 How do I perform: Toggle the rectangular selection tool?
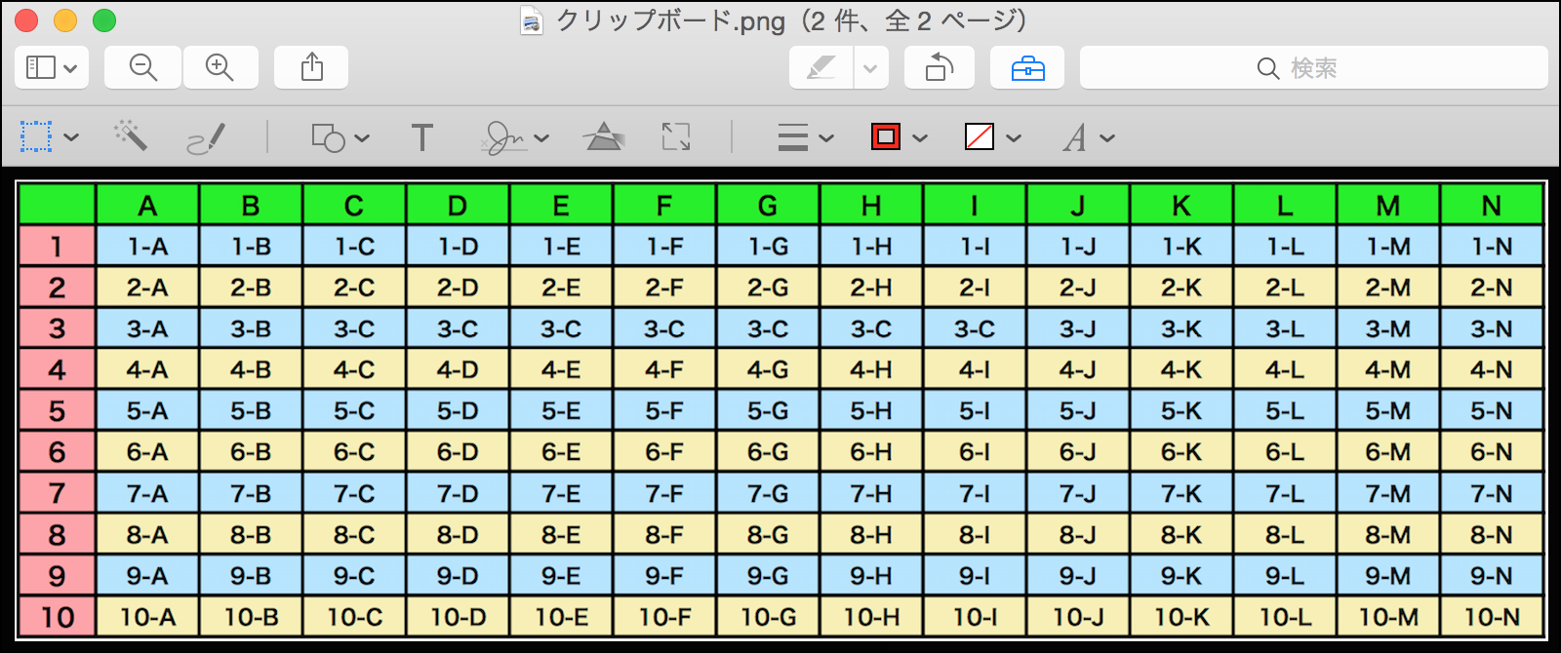click(x=37, y=137)
